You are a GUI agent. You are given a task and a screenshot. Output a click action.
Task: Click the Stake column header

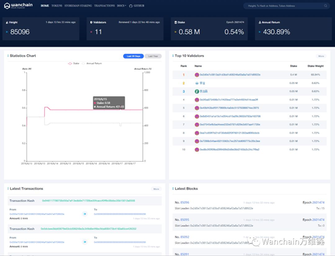[294, 66]
